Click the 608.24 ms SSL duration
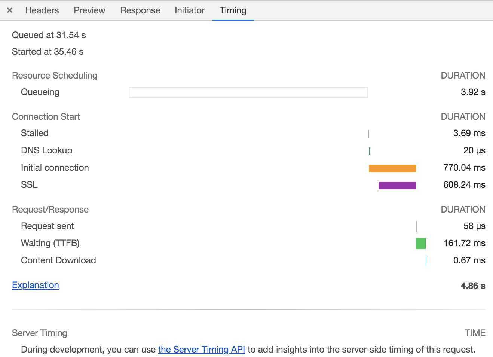The width and height of the screenshot is (493, 357). [465, 185]
